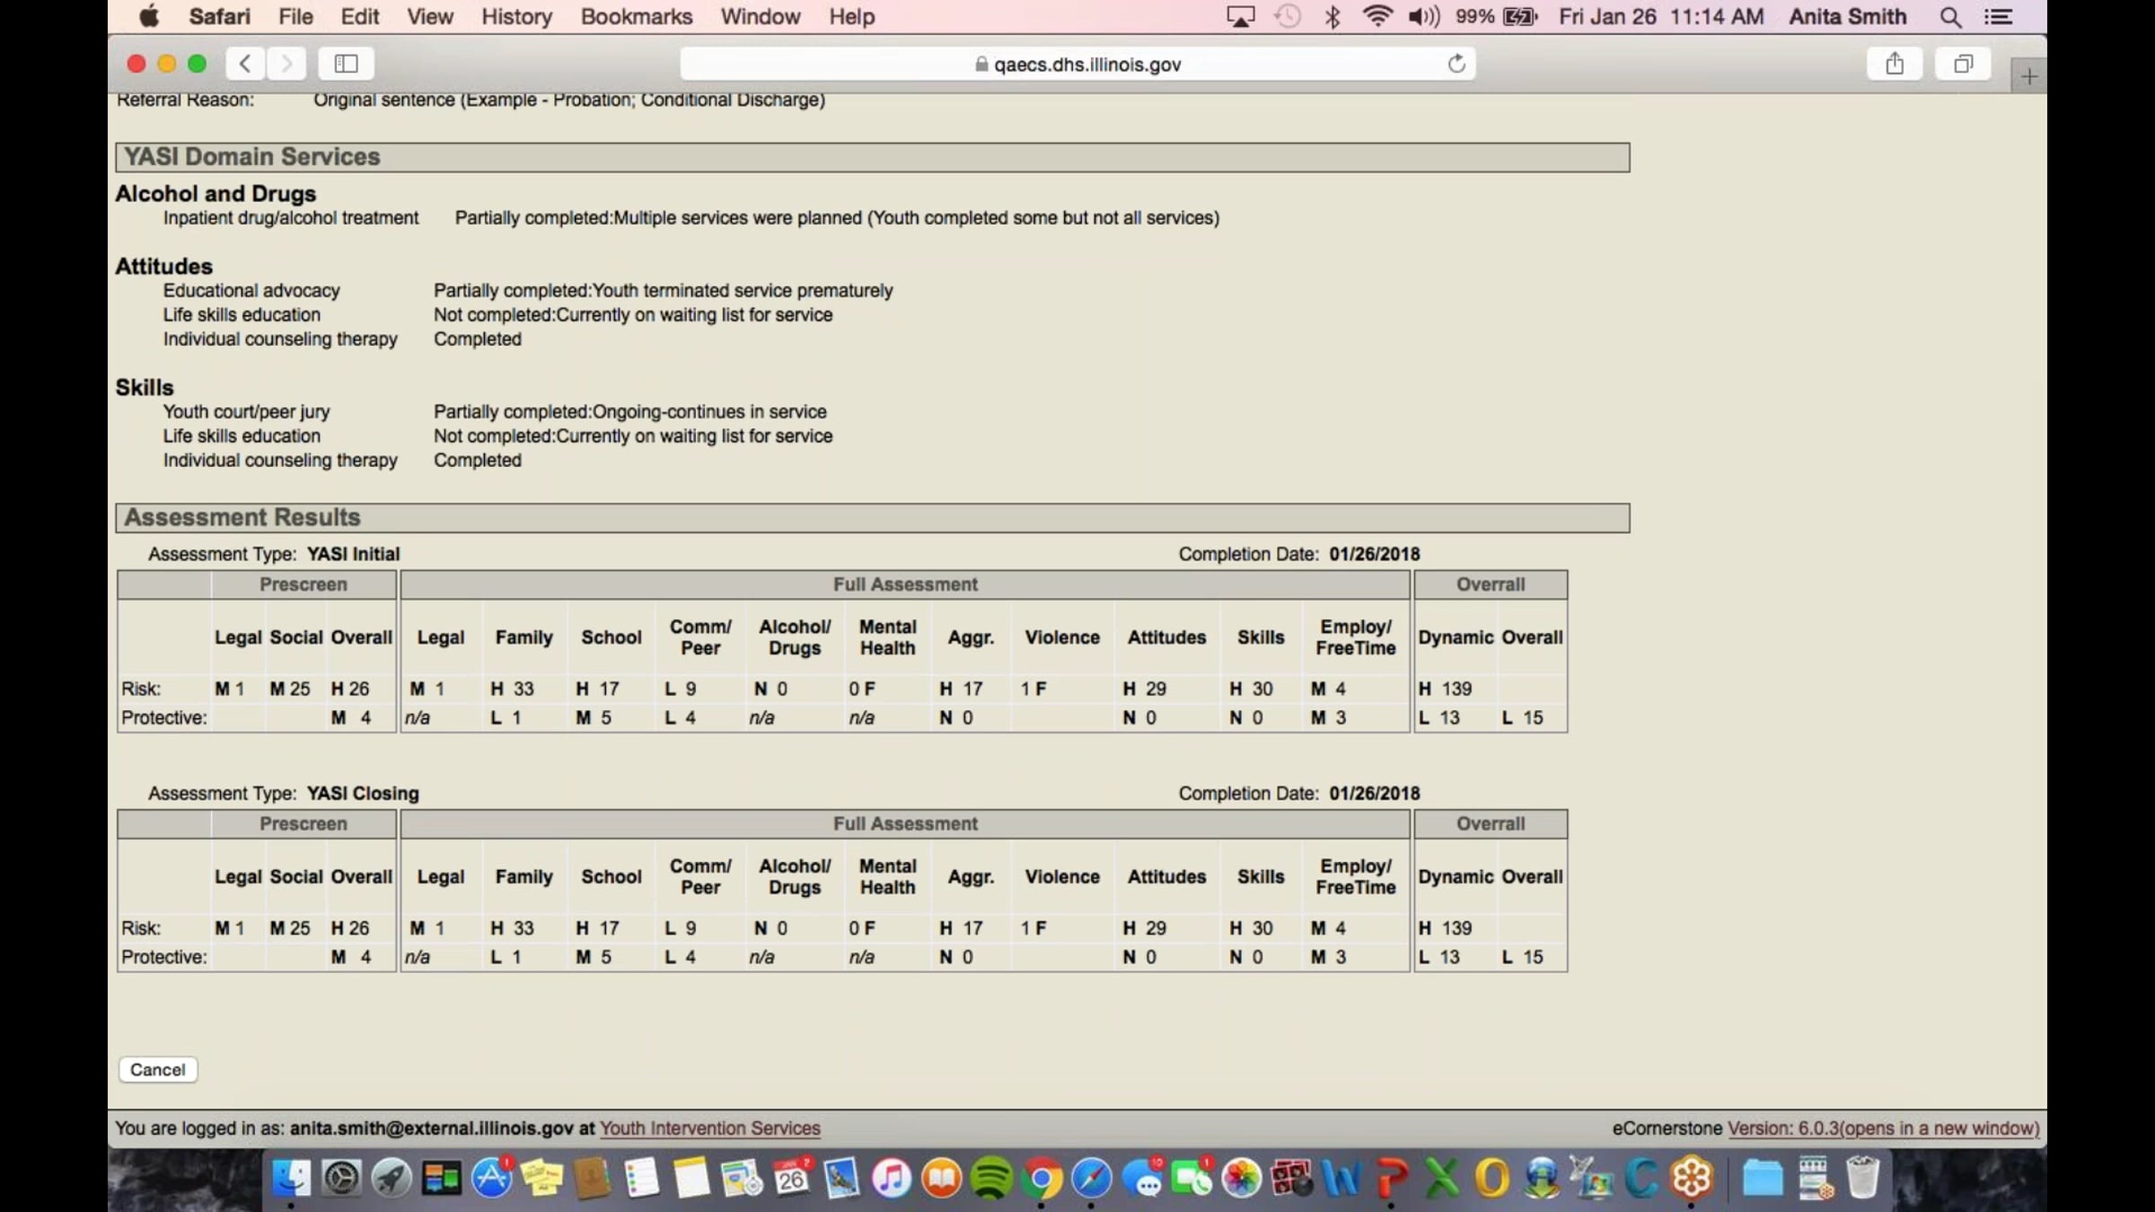Open the Bookmarks menu
2155x1212 pixels.
(x=637, y=17)
